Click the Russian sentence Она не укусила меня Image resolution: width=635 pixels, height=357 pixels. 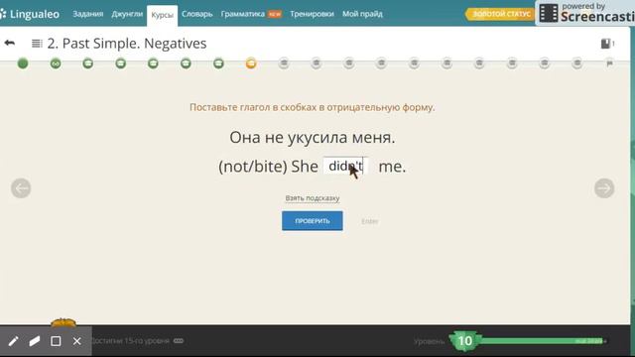pyautogui.click(x=313, y=138)
